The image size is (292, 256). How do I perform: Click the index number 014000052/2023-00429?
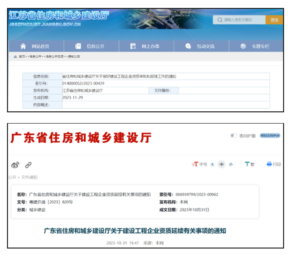point(83,83)
